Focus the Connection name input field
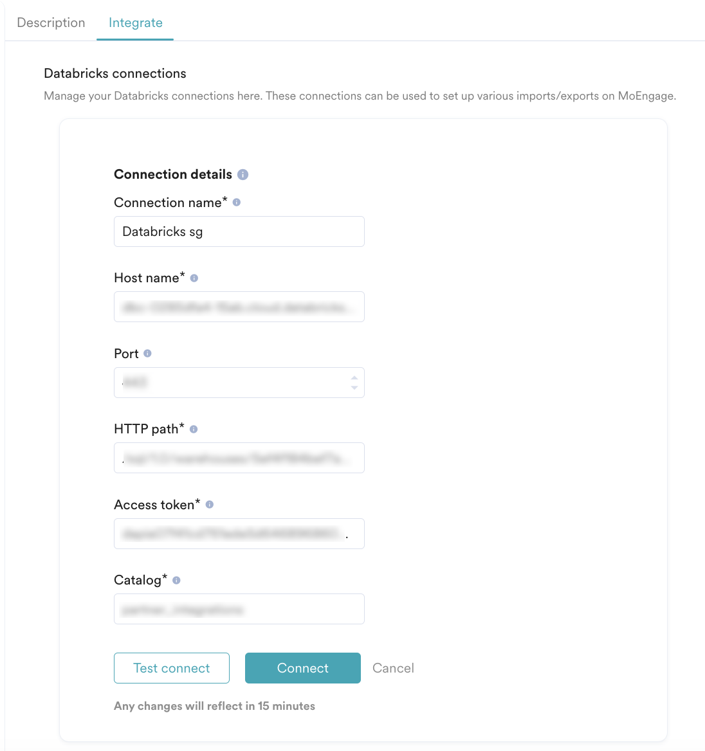The height and width of the screenshot is (751, 705). 239,231
